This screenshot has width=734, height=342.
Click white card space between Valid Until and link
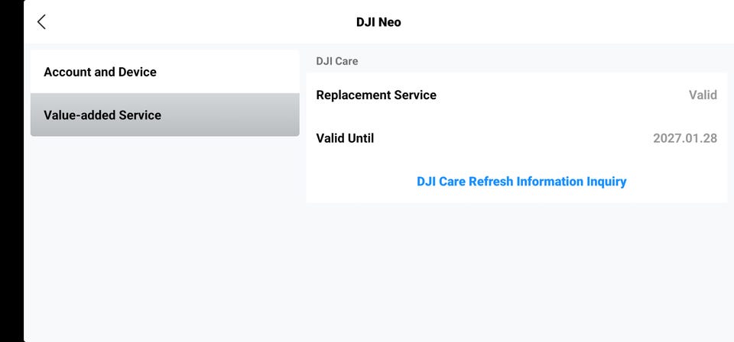tap(517, 160)
